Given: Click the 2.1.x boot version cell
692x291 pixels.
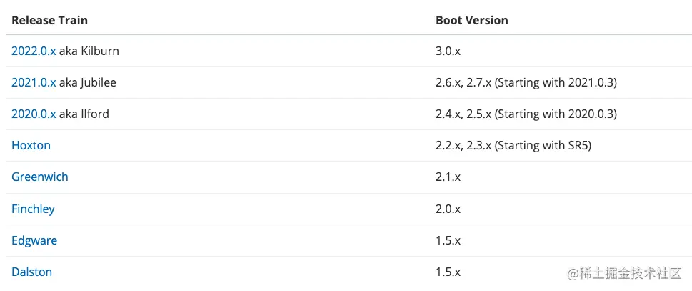Looking at the screenshot, I should tap(448, 177).
